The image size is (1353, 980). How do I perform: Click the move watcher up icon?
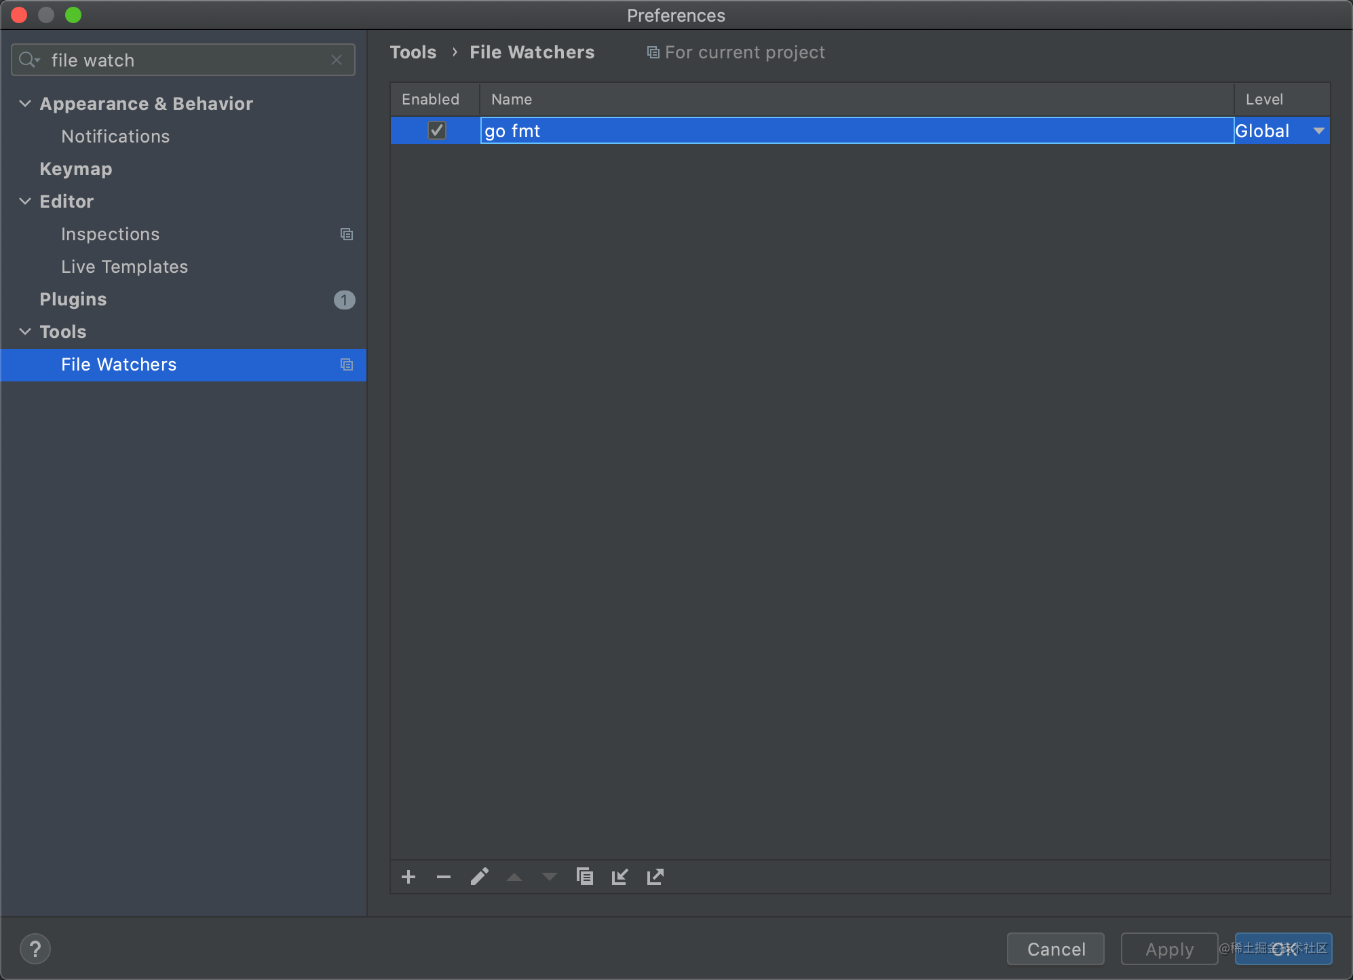pyautogui.click(x=515, y=877)
